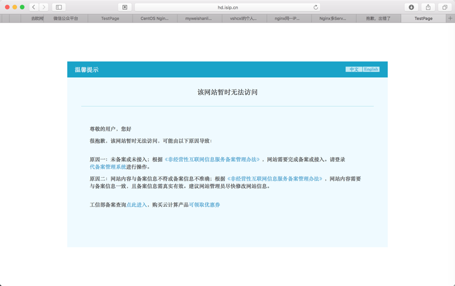
Task: Add a new tab with the plus button
Action: click(450, 18)
